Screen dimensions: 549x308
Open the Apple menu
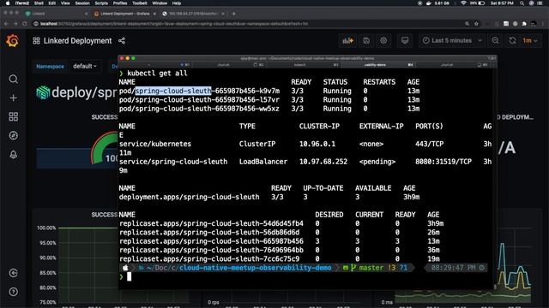[8, 3]
